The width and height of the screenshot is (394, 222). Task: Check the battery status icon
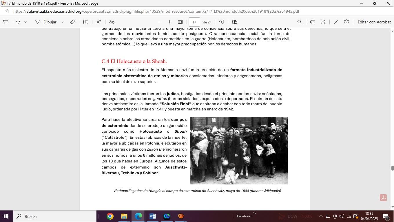pyautogui.click(x=328, y=216)
